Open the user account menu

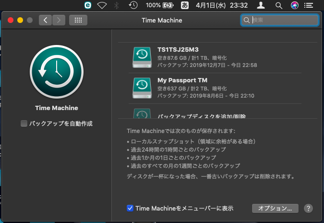click(261, 5)
